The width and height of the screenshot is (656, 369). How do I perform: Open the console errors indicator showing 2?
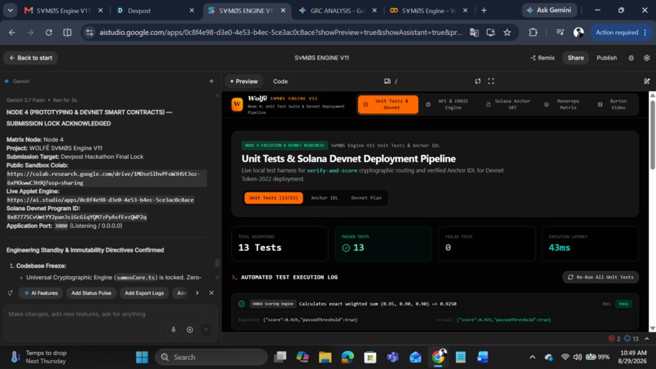(x=614, y=338)
